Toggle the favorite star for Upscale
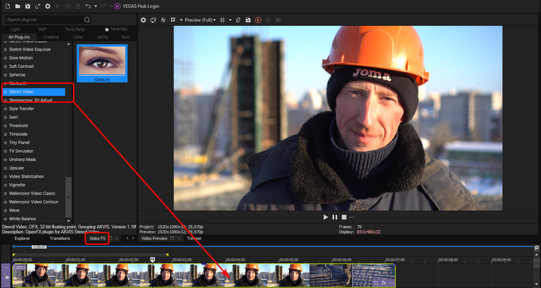This screenshot has width=541, height=288. click(5, 168)
